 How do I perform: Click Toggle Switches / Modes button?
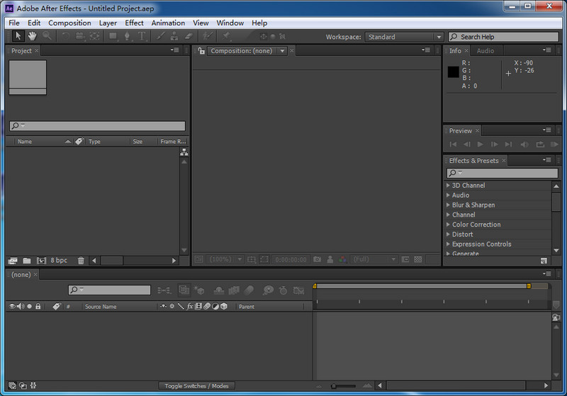point(196,386)
